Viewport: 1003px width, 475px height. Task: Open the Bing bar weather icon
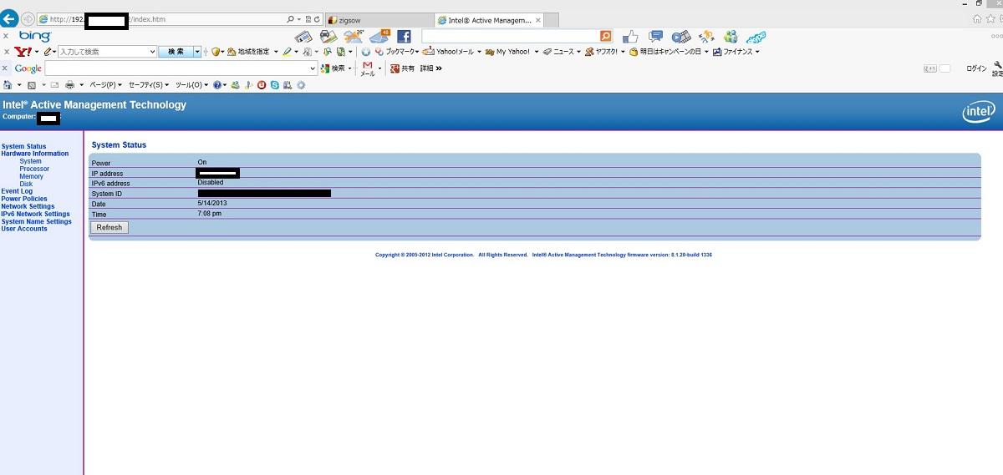pos(354,36)
